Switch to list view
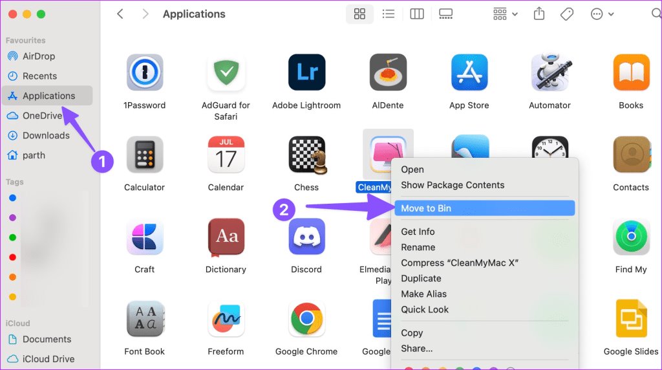The image size is (662, 370). point(388,14)
